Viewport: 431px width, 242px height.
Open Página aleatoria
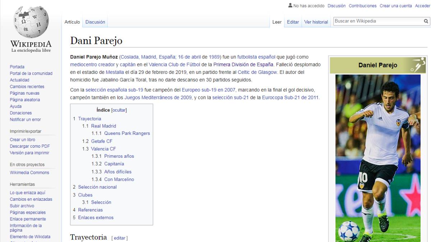(25, 100)
